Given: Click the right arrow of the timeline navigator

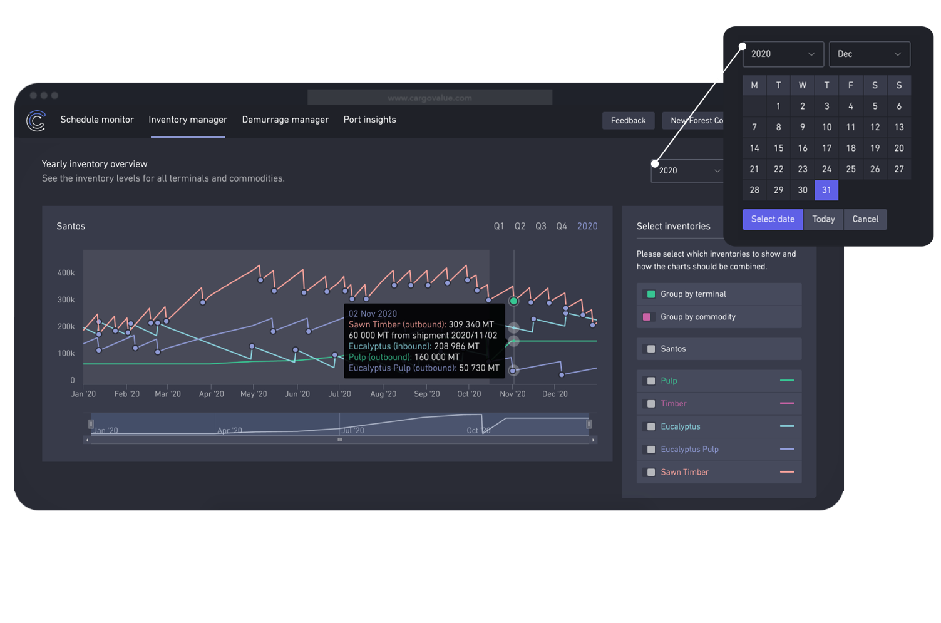Looking at the screenshot, I should (x=592, y=440).
